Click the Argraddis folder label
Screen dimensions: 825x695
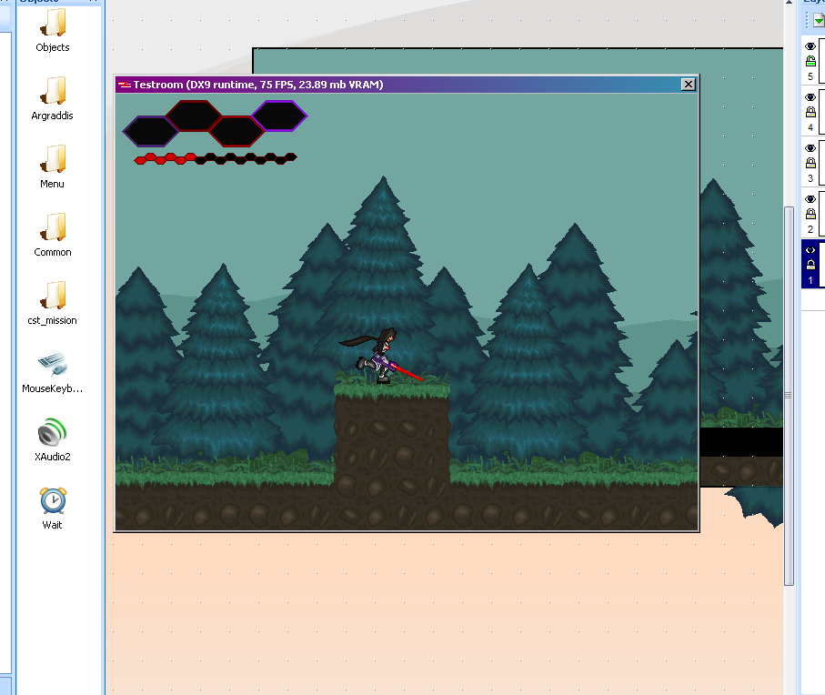coord(52,116)
